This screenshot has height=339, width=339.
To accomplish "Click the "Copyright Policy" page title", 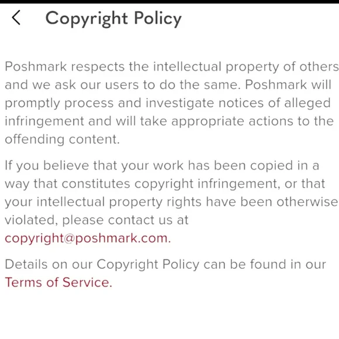I will coord(113,19).
